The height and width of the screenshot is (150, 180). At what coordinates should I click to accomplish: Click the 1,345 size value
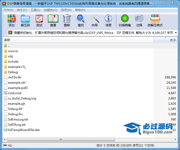pos(172,109)
